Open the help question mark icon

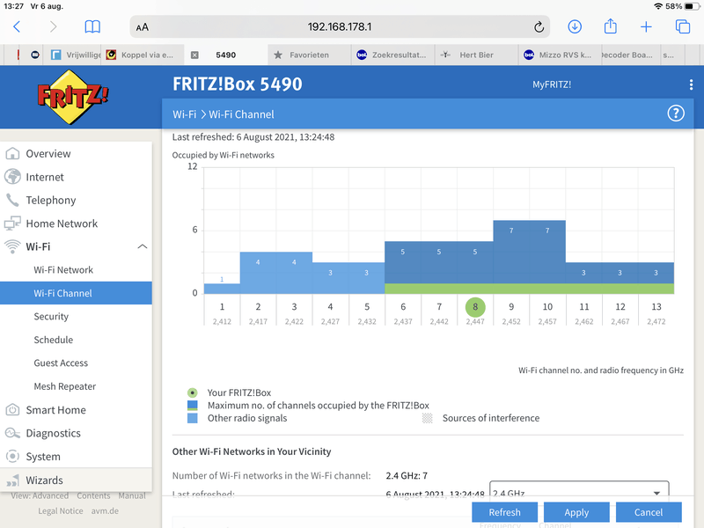pyautogui.click(x=676, y=114)
